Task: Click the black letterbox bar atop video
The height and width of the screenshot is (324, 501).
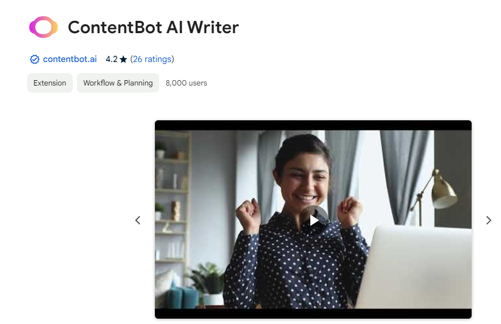Action: coord(313,126)
